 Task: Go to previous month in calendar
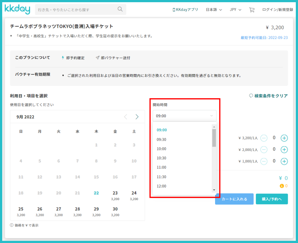(x=126, y=117)
